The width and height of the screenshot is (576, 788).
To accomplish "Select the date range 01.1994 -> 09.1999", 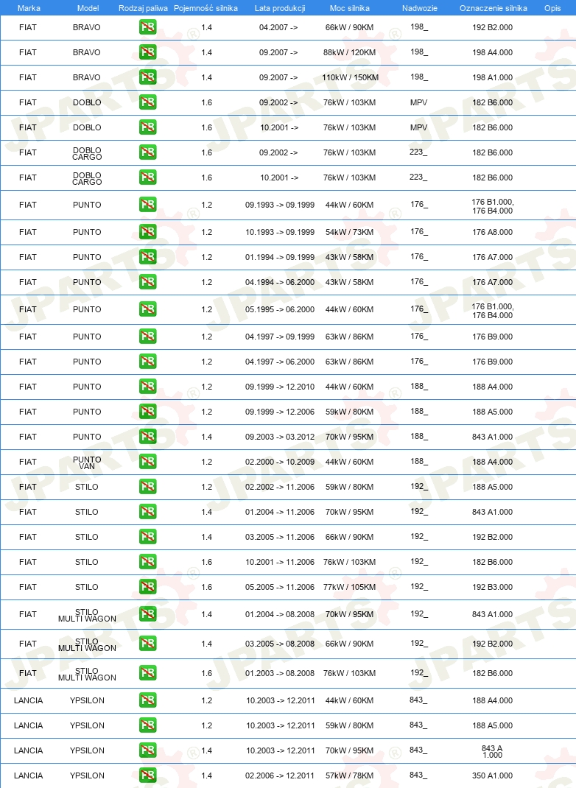I will coord(280,257).
